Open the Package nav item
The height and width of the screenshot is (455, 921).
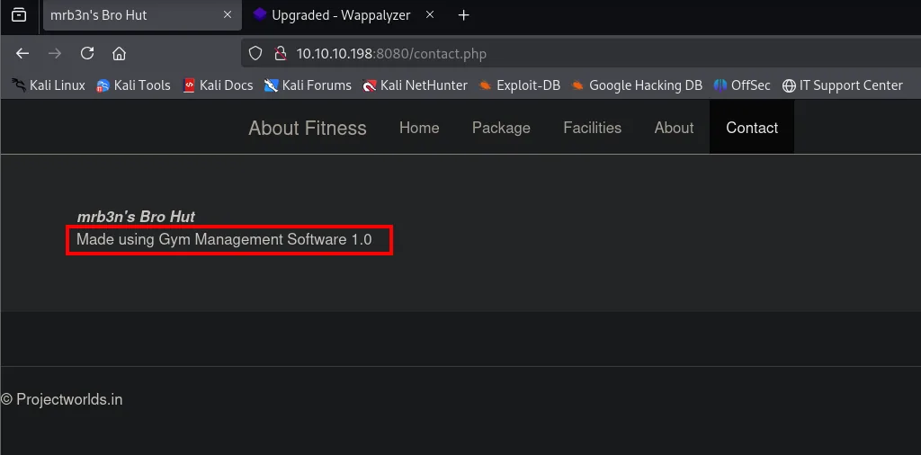[x=501, y=128]
